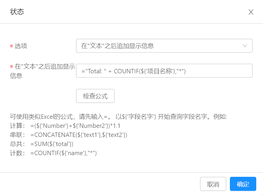Click the 选项 field label

click(x=21, y=46)
